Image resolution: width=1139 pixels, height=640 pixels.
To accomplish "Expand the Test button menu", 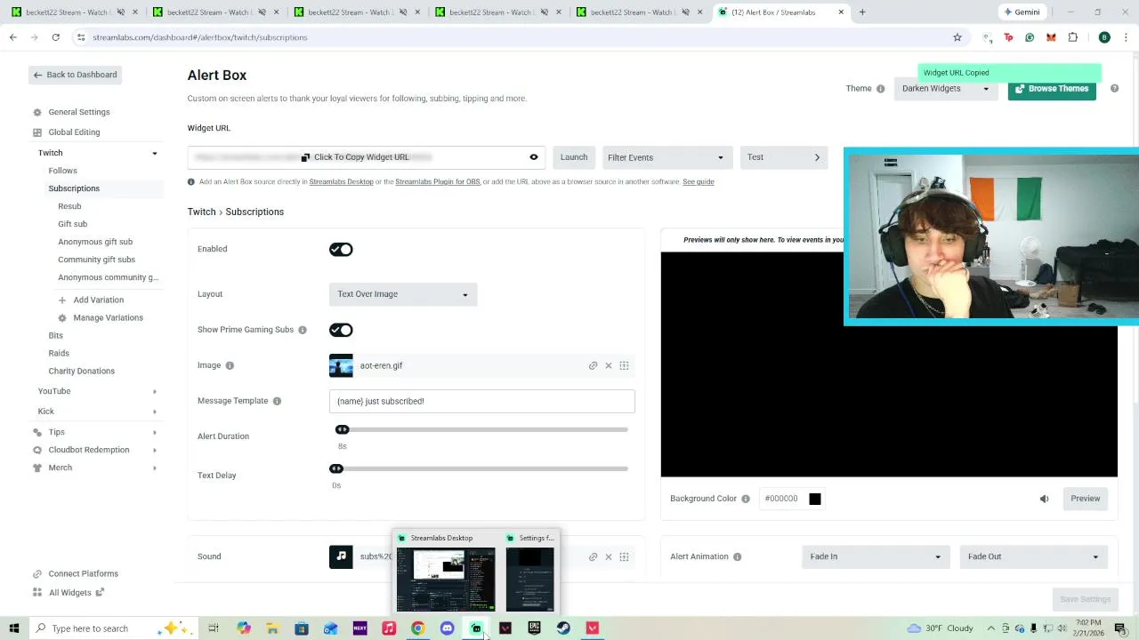I will click(783, 157).
